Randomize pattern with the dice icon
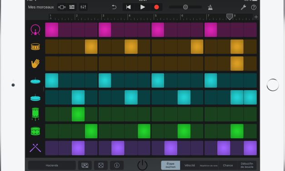The height and width of the screenshot is (171, 285). click(x=101, y=165)
